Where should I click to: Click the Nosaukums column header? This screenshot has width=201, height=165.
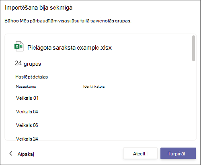[x=26, y=87]
